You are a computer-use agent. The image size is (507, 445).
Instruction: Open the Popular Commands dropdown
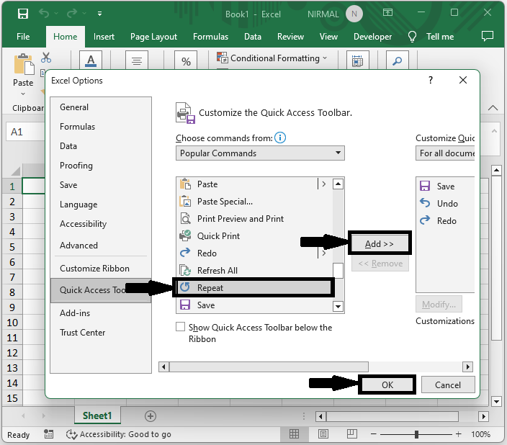[260, 153]
